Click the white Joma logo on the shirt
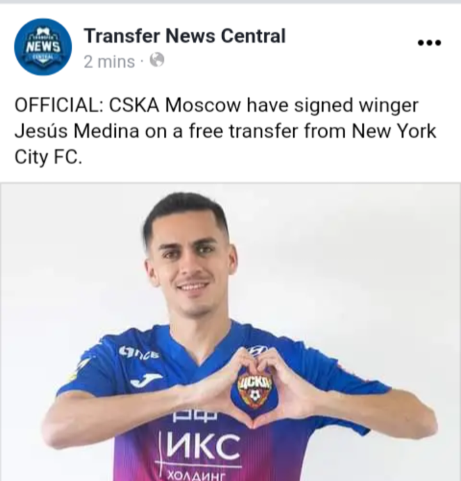461x481 pixels. [146, 380]
